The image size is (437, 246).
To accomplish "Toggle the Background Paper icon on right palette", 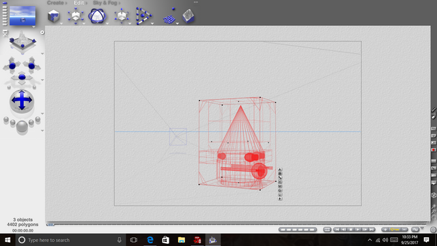I will (434, 136).
